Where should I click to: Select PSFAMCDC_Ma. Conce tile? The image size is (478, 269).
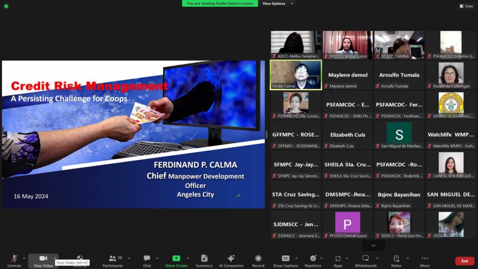coord(295,105)
